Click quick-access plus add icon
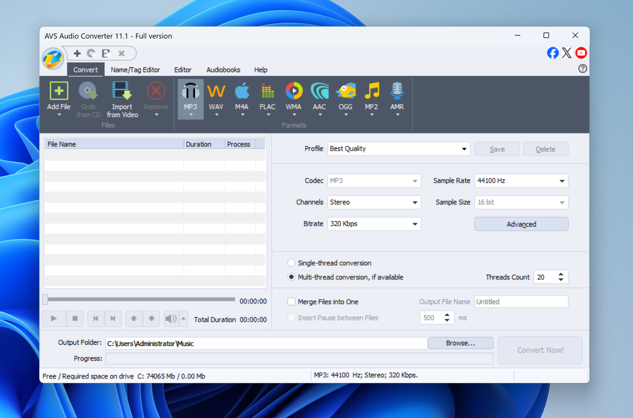This screenshot has width=633, height=418. (x=77, y=53)
